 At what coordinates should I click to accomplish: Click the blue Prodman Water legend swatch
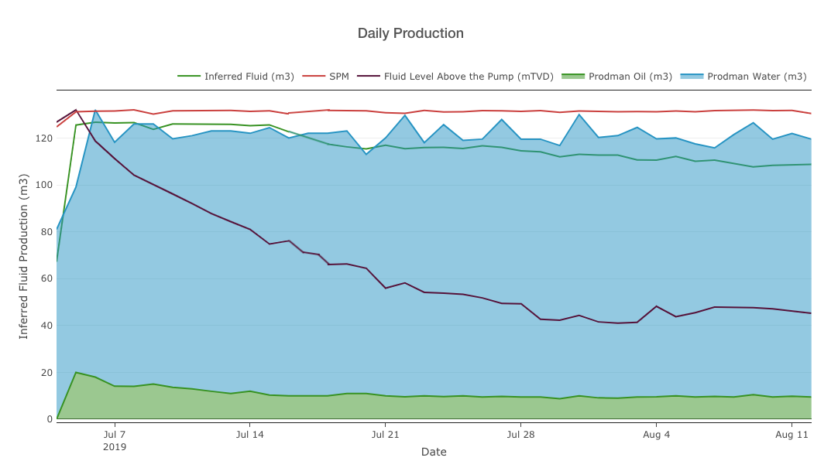pos(692,77)
